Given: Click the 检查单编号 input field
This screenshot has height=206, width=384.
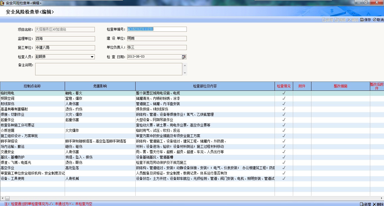Looking at the screenshot, I should (157, 29).
